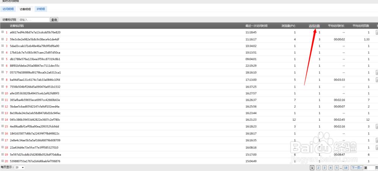The height and width of the screenshot is (171, 378).
Task: Switch to the IP明细 tab
Action: click(41, 9)
